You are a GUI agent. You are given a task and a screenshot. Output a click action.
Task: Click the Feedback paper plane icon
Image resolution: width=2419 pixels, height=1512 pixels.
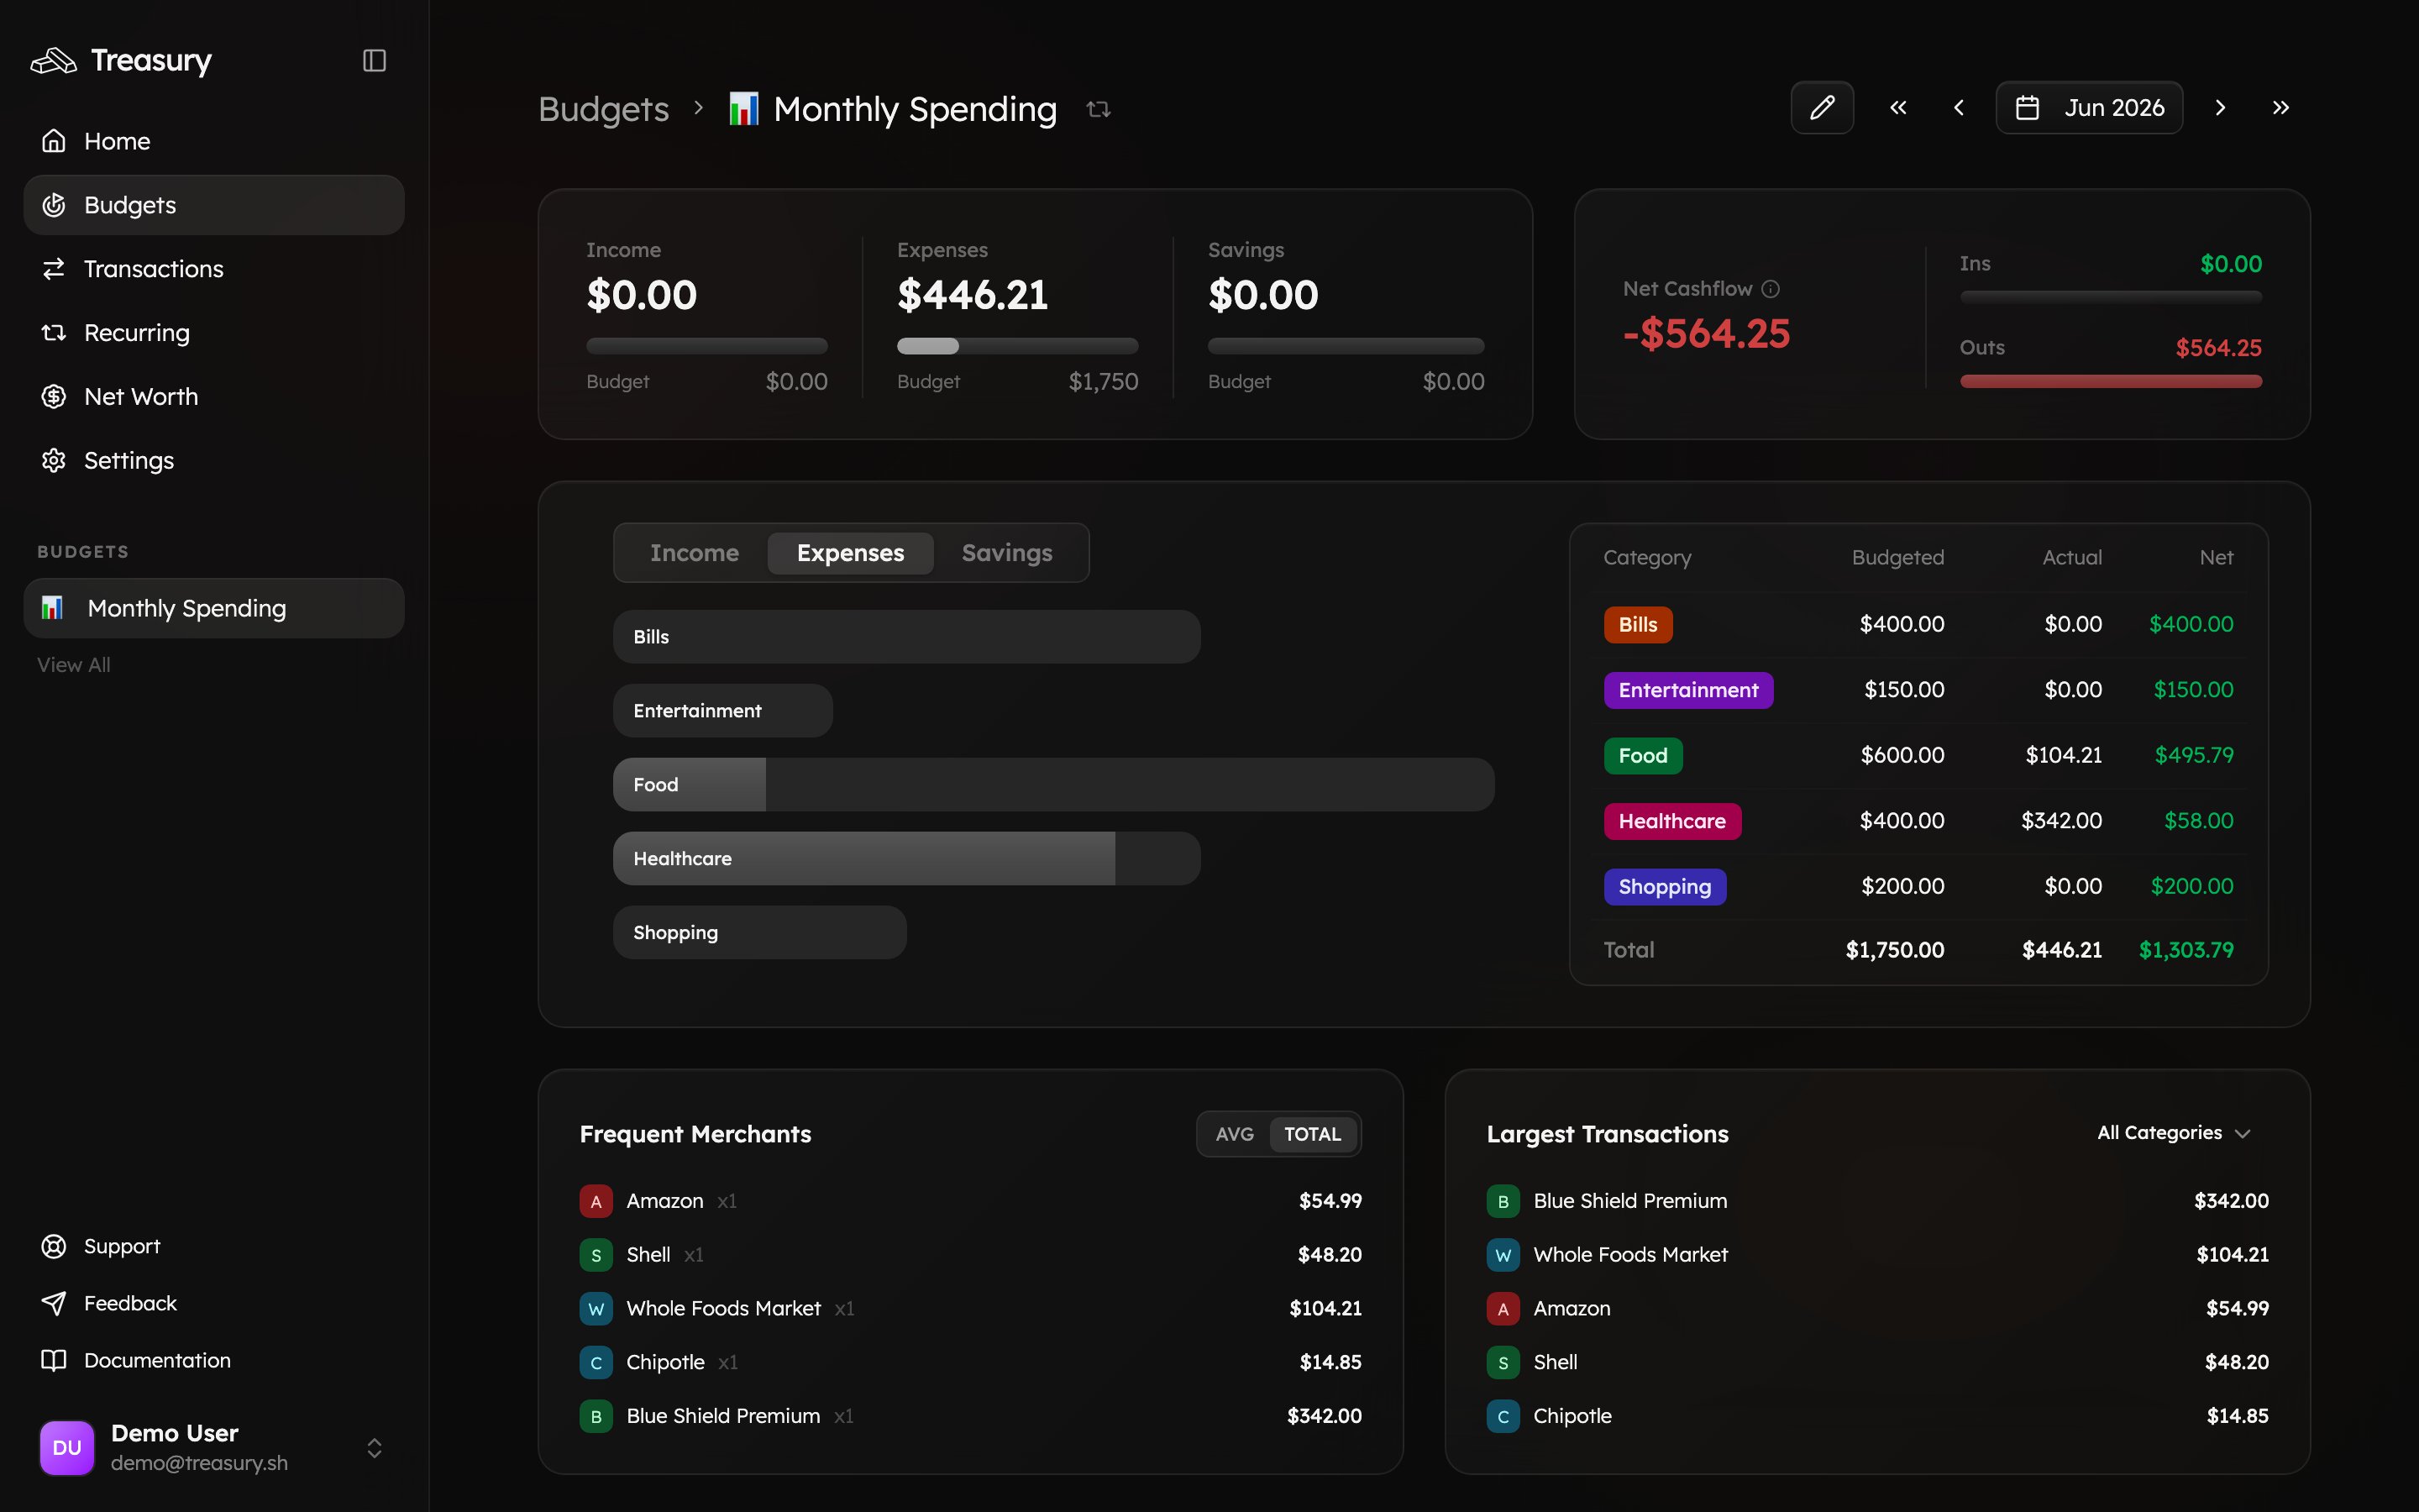[x=54, y=1303]
